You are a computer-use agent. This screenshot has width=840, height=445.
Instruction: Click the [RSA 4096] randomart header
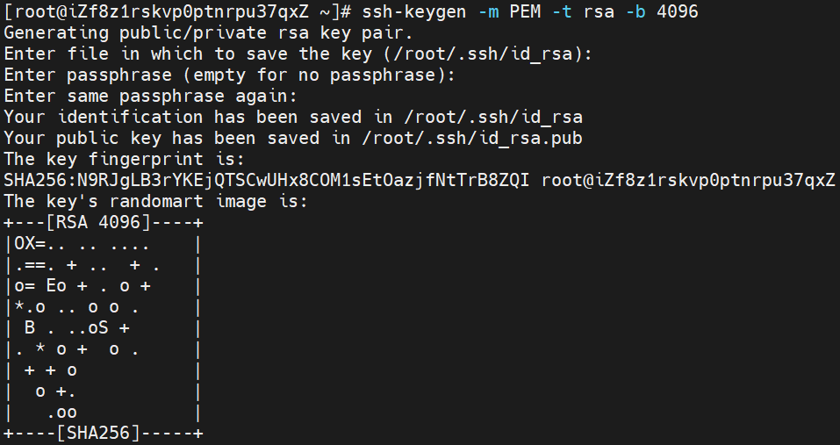(97, 222)
